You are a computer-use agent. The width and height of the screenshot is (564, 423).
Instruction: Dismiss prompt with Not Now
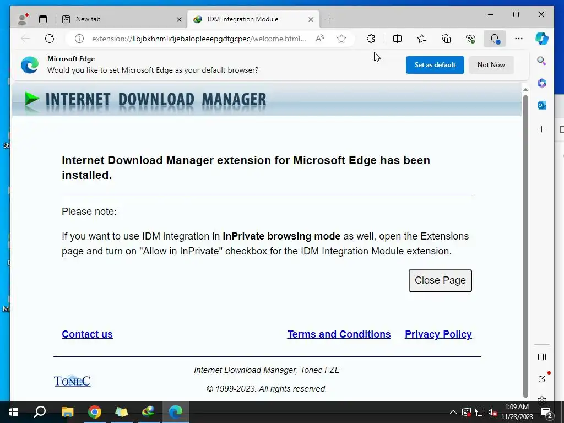point(491,65)
